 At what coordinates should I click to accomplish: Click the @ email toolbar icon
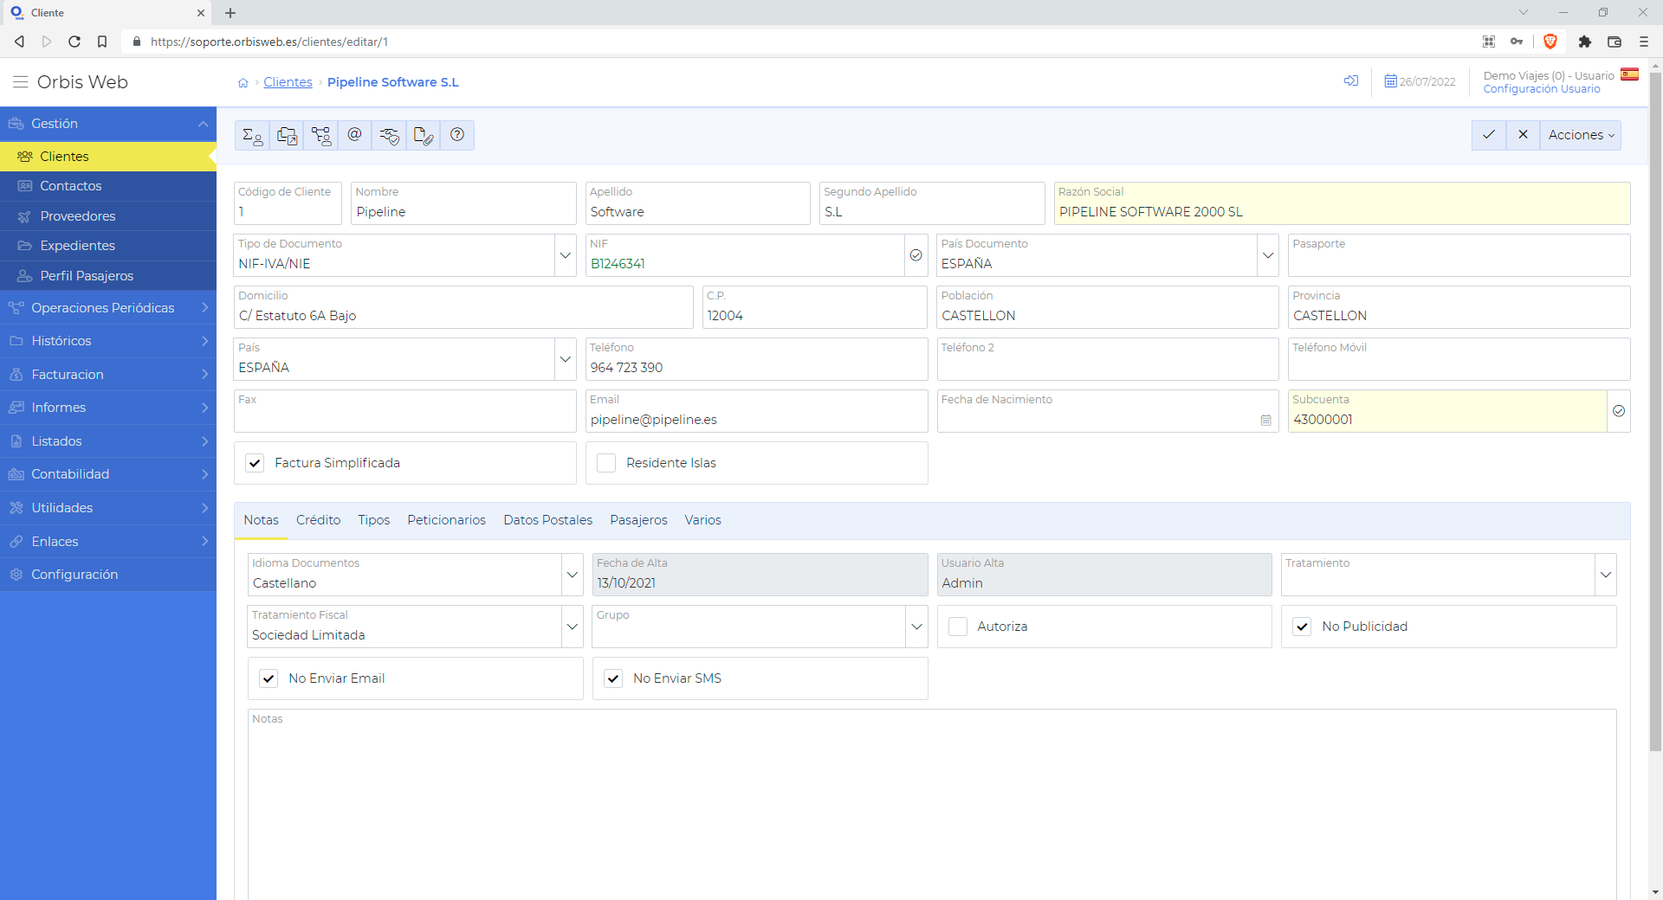coord(354,135)
